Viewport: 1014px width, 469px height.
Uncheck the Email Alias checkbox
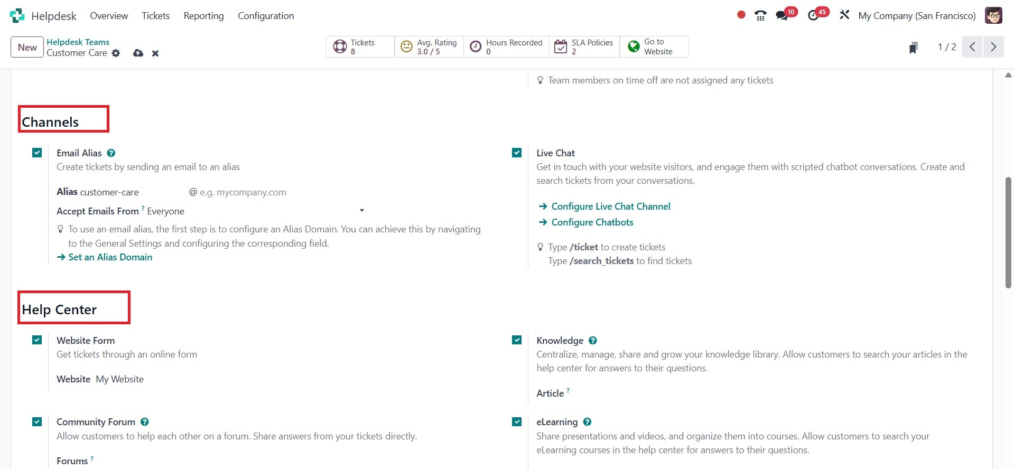[x=37, y=153]
